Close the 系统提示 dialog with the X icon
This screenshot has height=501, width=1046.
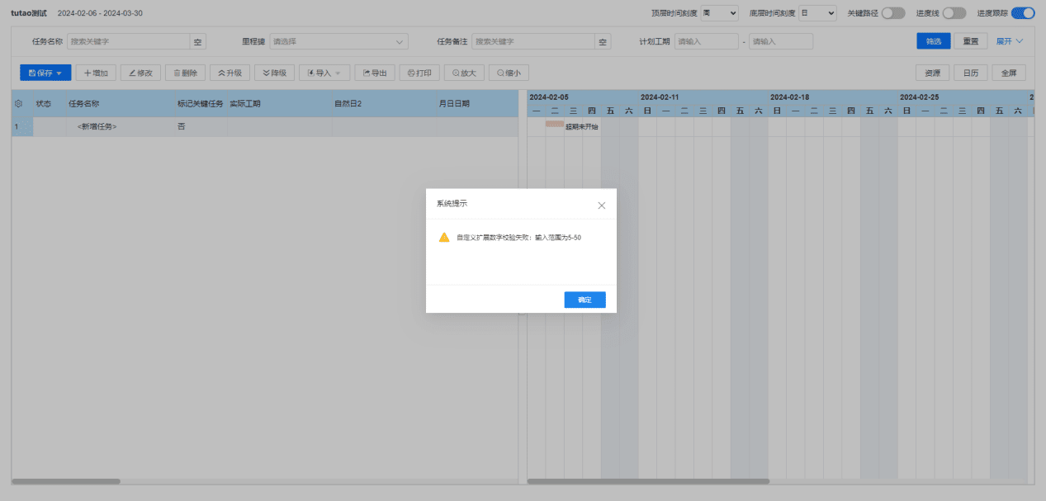click(x=601, y=205)
